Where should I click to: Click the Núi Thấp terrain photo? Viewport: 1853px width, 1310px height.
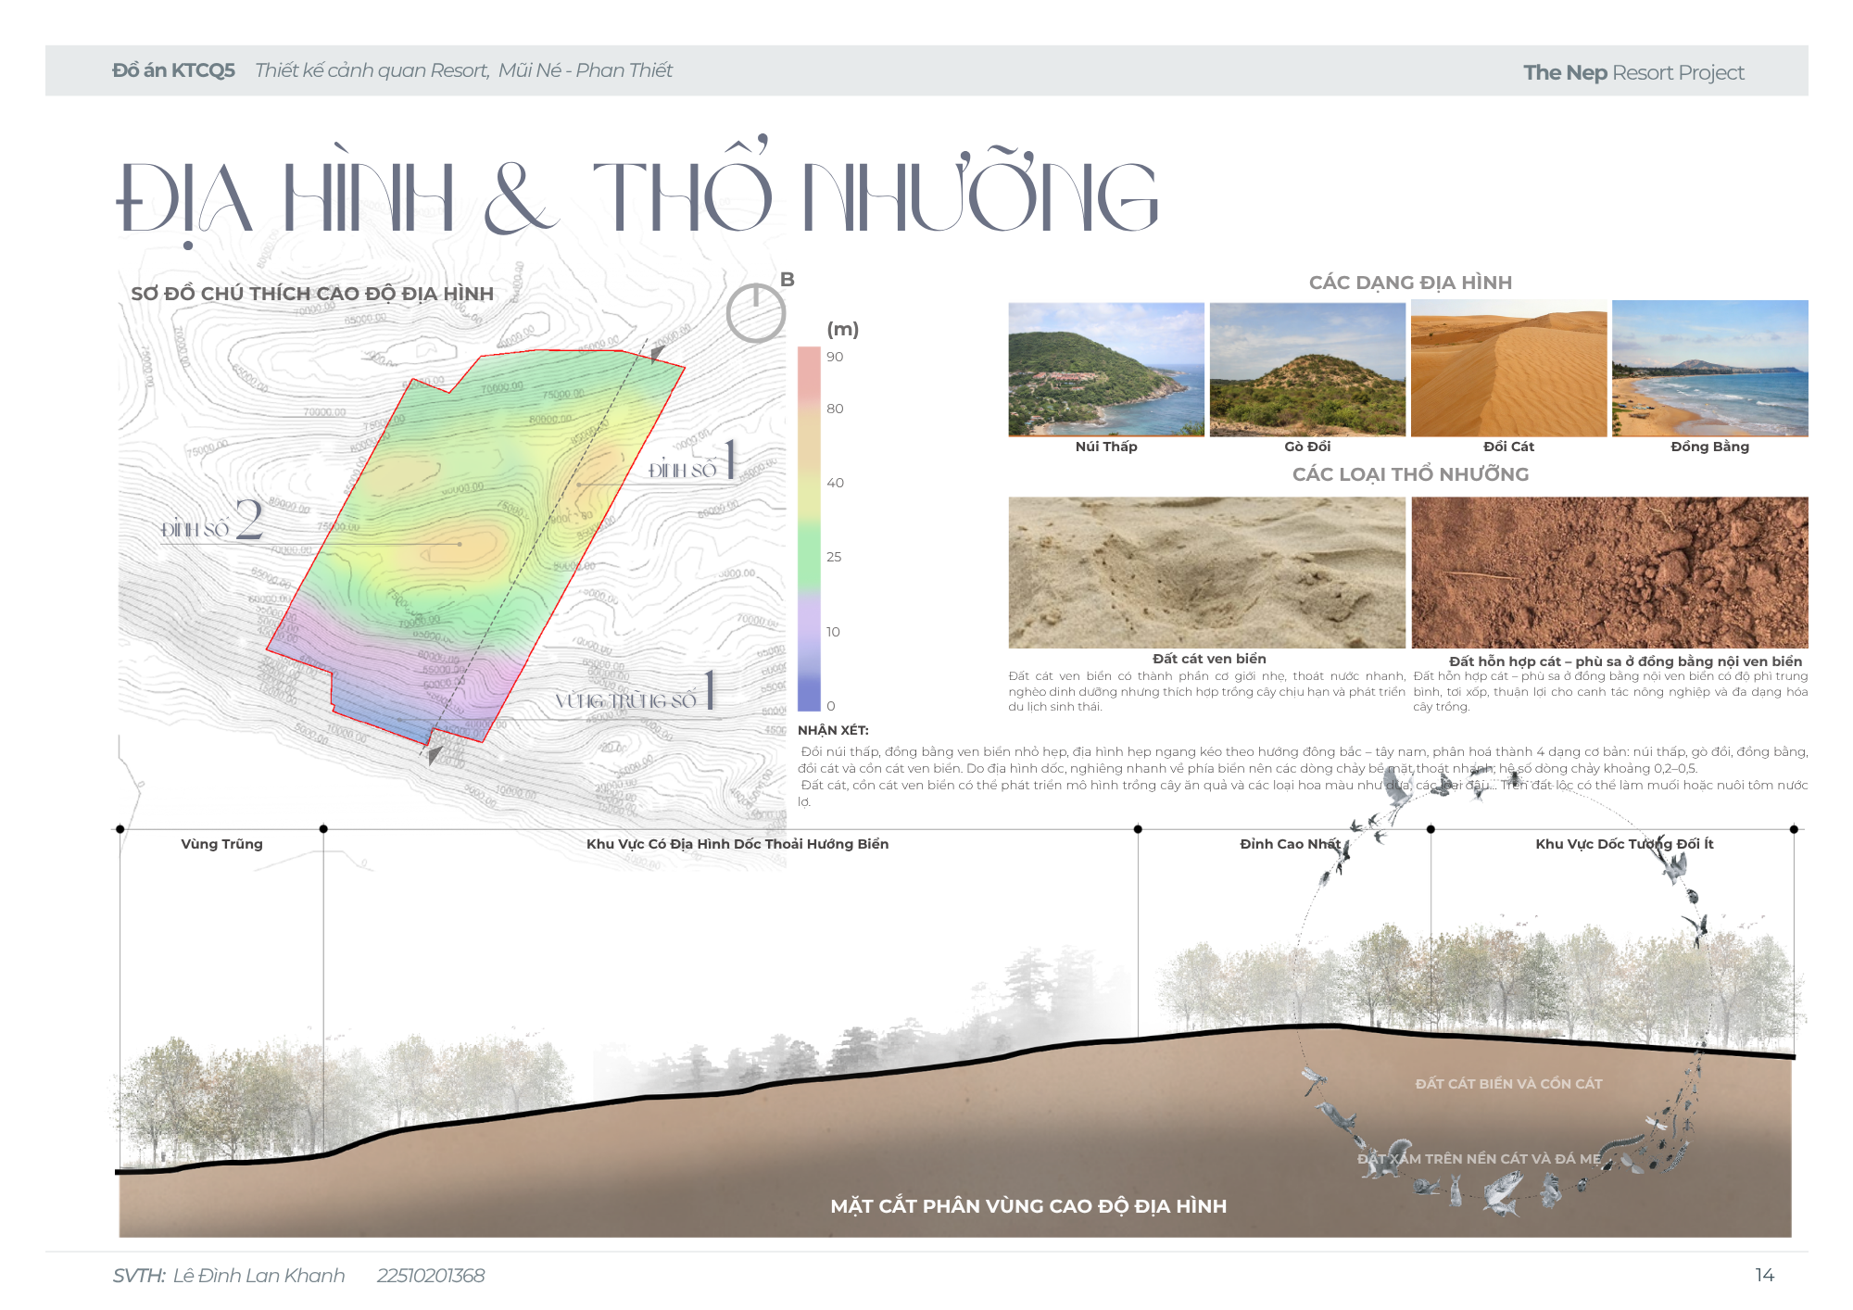click(x=1106, y=370)
